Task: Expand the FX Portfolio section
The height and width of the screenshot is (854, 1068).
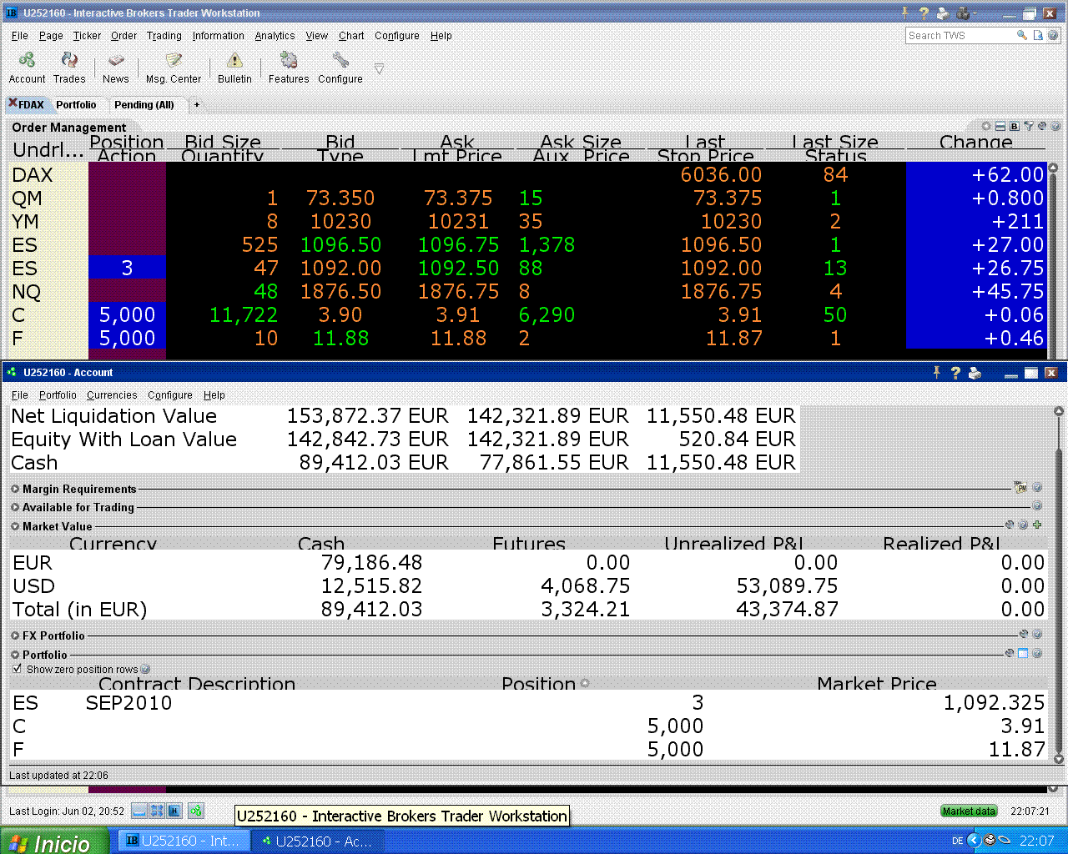Action: [15, 635]
